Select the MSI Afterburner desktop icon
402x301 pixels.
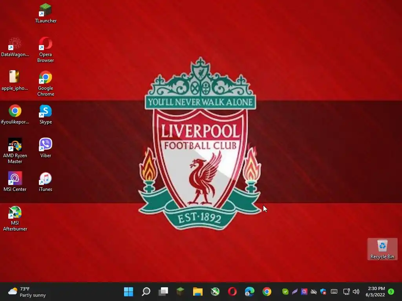tap(15, 218)
